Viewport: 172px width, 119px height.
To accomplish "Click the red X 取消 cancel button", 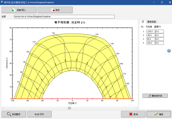I will (133, 114).
